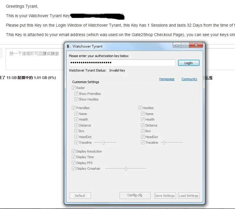Click the Save Settings button
This screenshot has width=235, height=209.
point(165,196)
